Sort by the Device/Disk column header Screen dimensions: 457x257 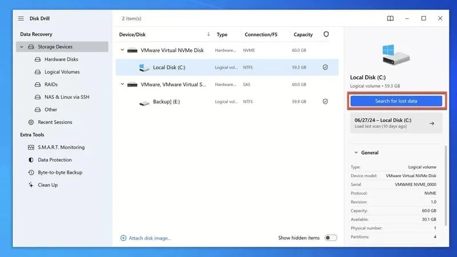coord(133,34)
